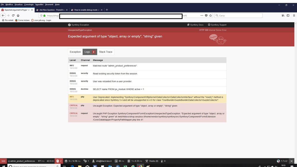
Task: Open the Visualizza menu
Action: pyautogui.click(x=18, y=4)
